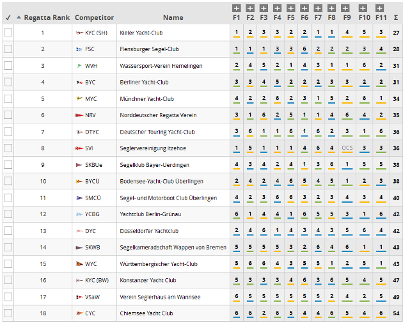Click the name Düsseldorfer Yachtclub

tap(149, 231)
